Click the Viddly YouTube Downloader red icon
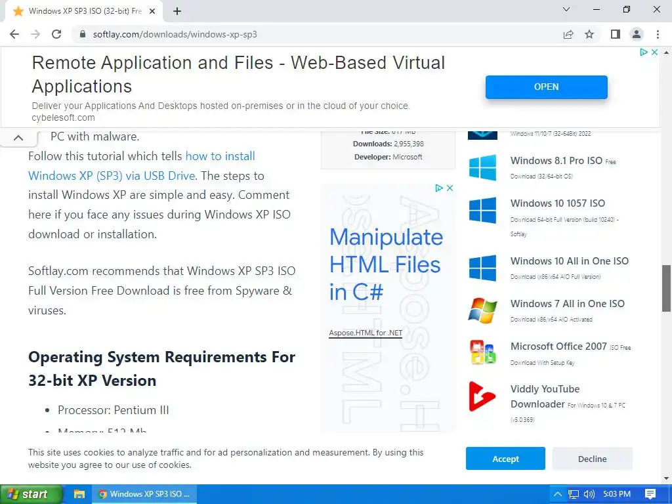This screenshot has width=672, height=504. point(482,396)
